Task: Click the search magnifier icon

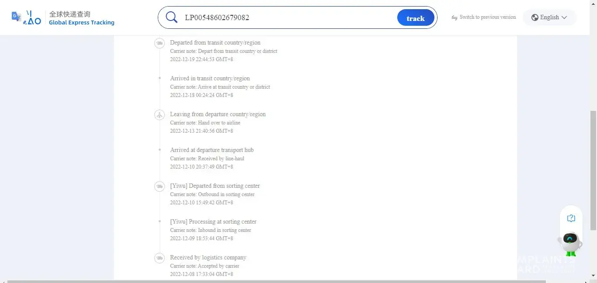Action: click(172, 17)
